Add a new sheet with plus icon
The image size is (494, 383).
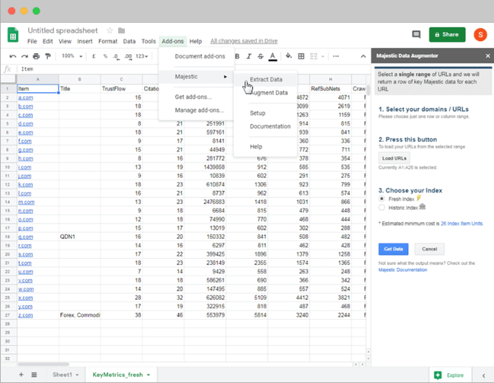21,375
